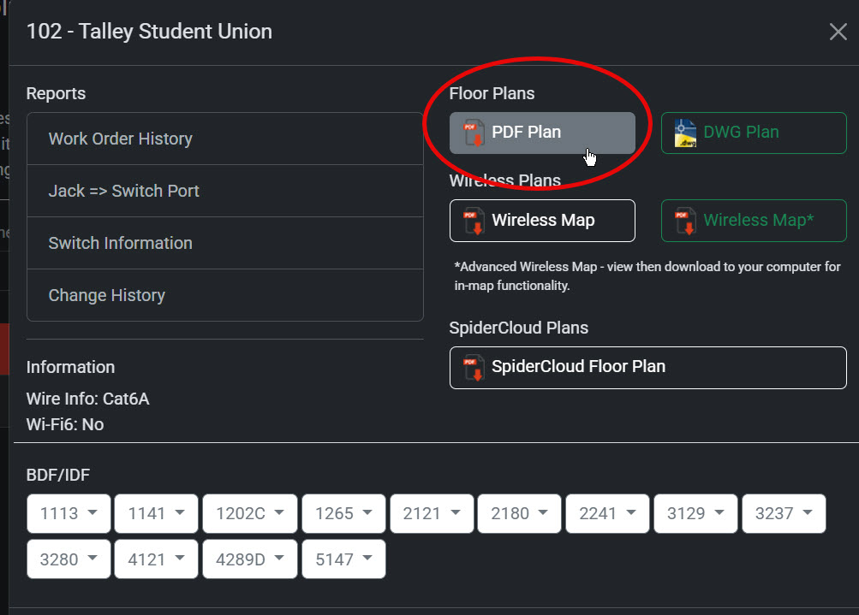Expand the 5147 dropdown

point(343,559)
